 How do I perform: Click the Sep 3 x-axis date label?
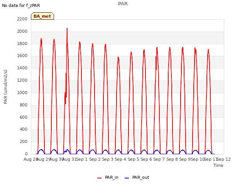108,159
